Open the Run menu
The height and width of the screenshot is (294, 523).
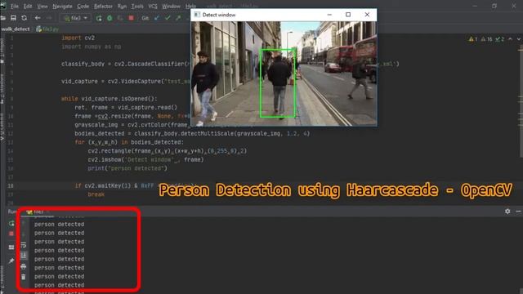tap(122, 7)
